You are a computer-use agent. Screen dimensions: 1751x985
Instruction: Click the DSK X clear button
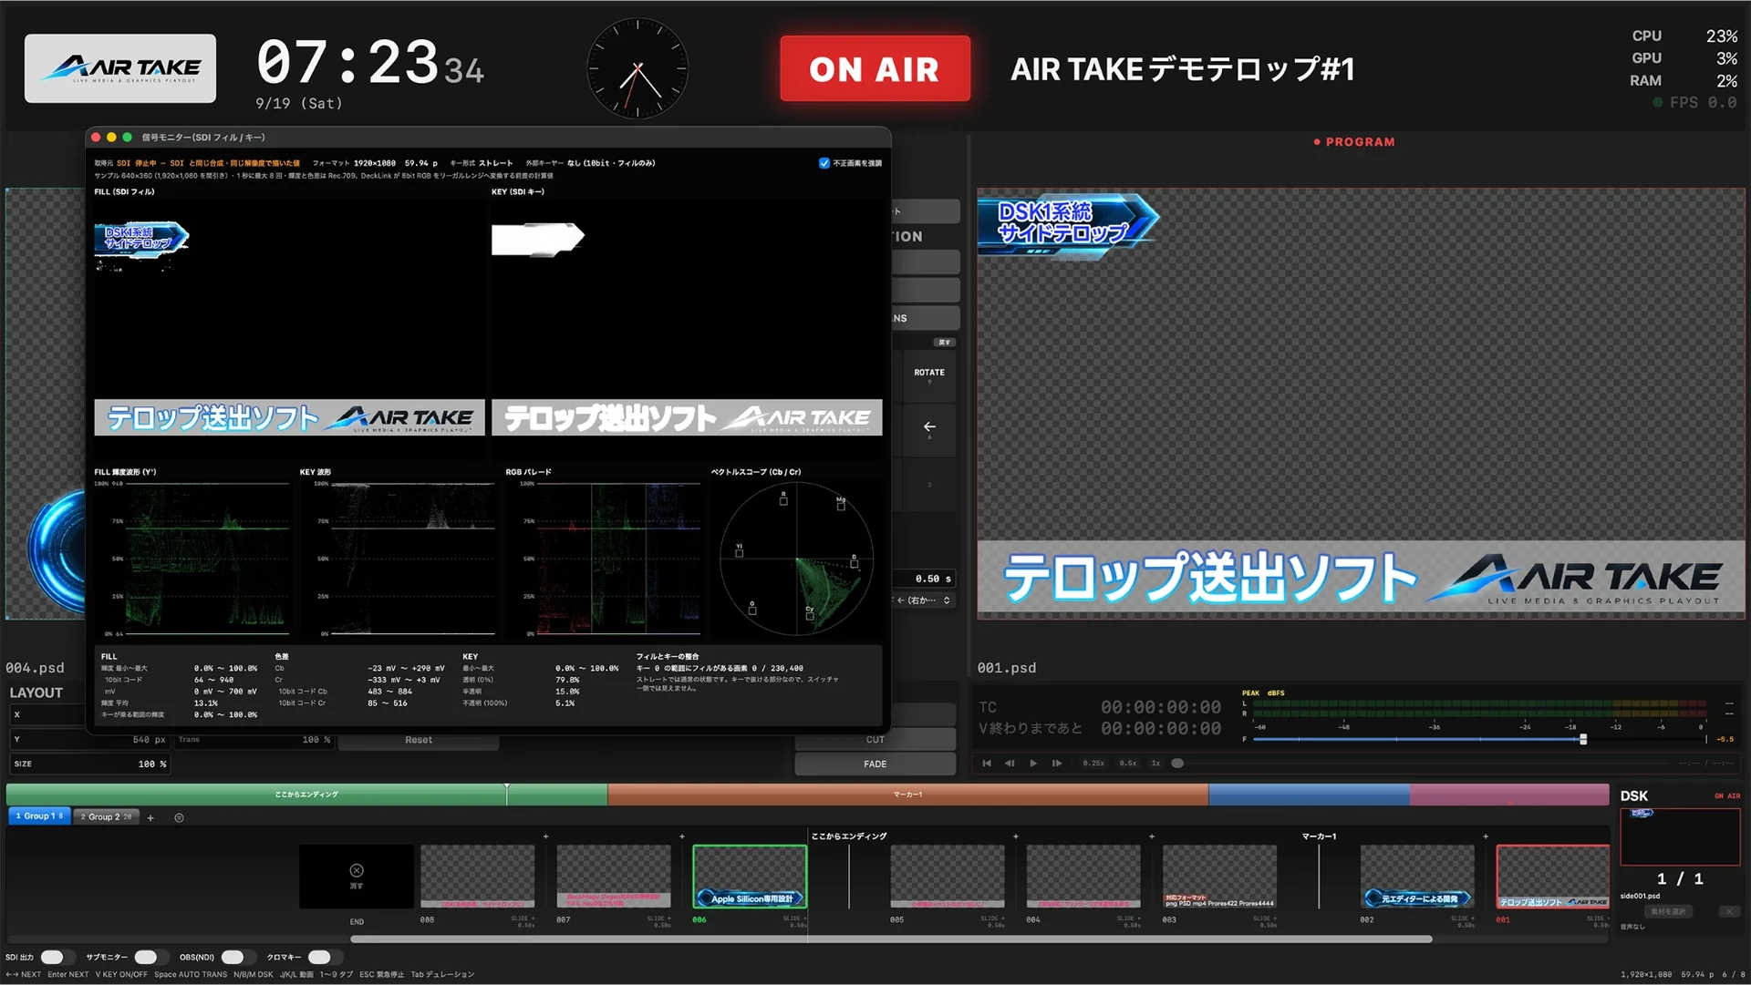click(1729, 911)
